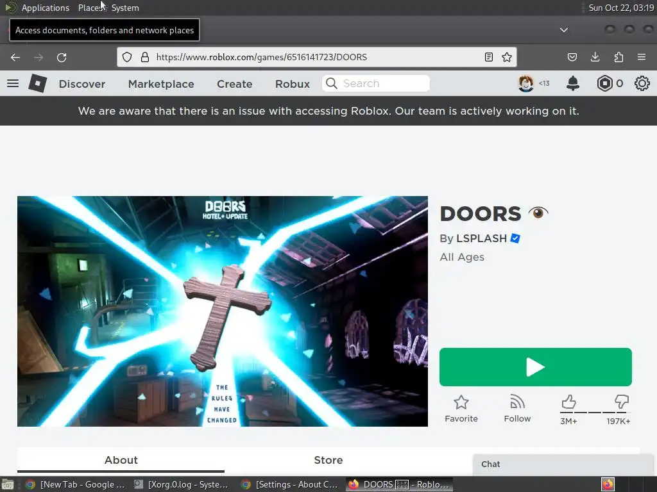Viewport: 657px width, 492px height.
Task: Click the search magnifier icon
Action: 332,83
